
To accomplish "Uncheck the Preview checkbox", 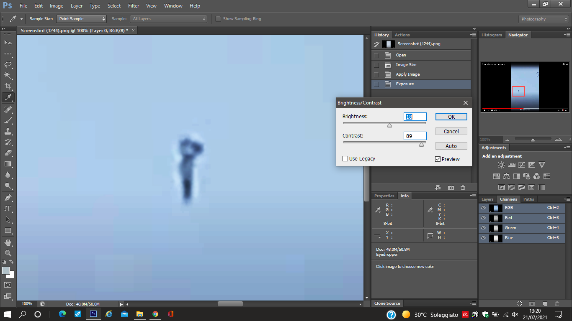I will 438,159.
